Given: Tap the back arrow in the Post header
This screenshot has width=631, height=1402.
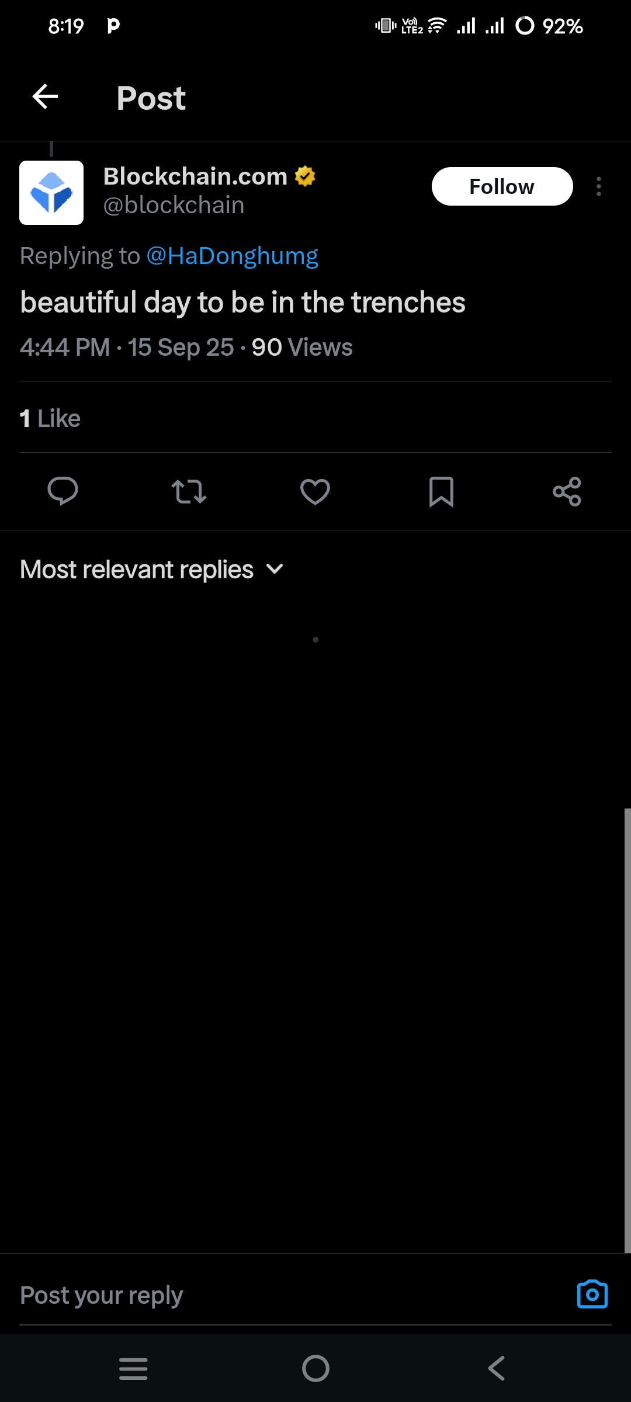Looking at the screenshot, I should 45,96.
